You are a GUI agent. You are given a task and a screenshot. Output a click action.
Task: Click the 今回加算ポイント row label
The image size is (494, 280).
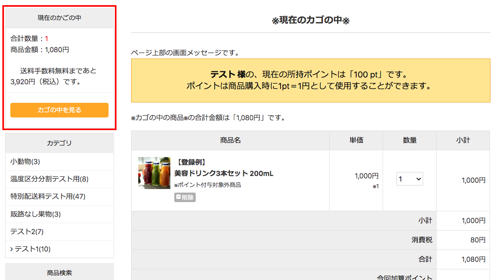click(404, 277)
